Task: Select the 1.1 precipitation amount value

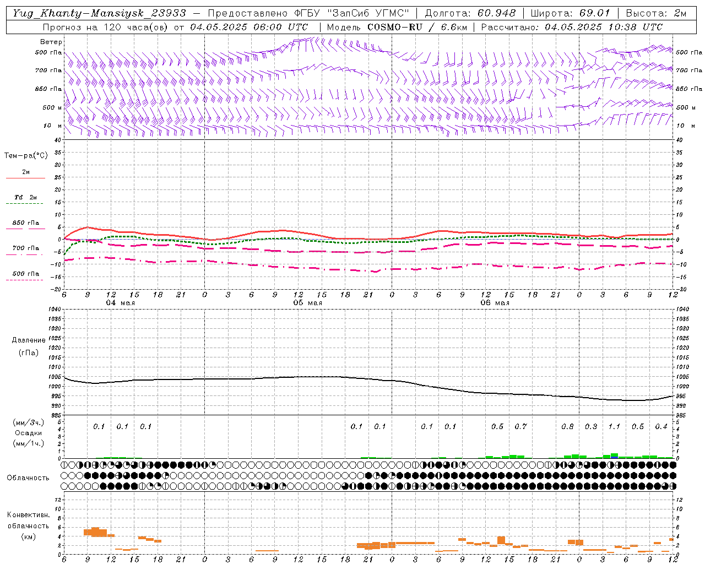Action: click(614, 426)
